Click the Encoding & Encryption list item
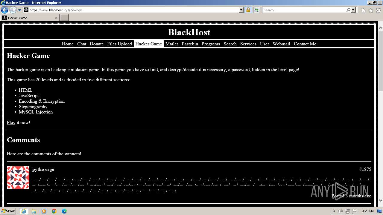The width and height of the screenshot is (383, 215). (42, 101)
